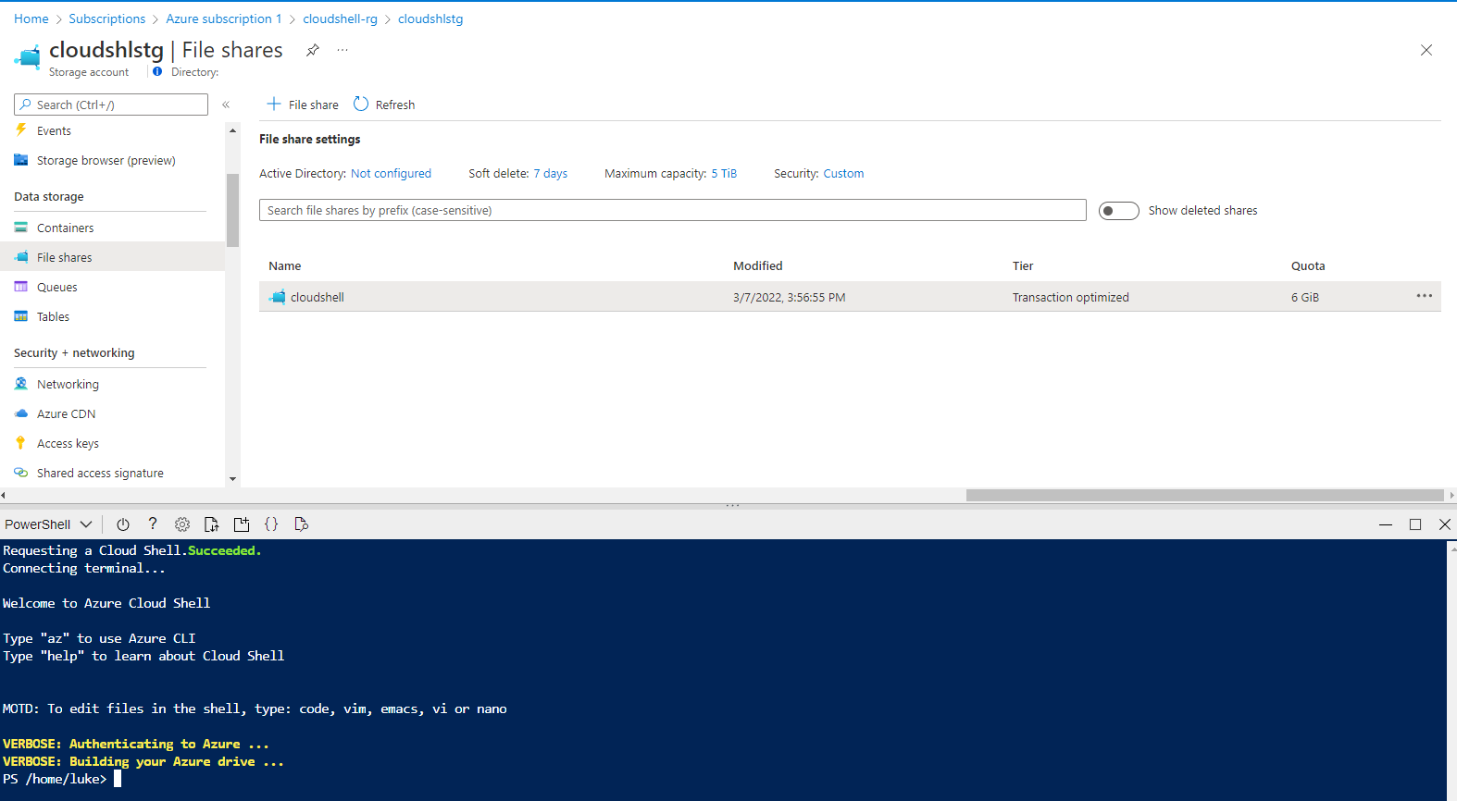1457x801 pixels.
Task: Open the cloudshell file share
Action: [317, 297]
